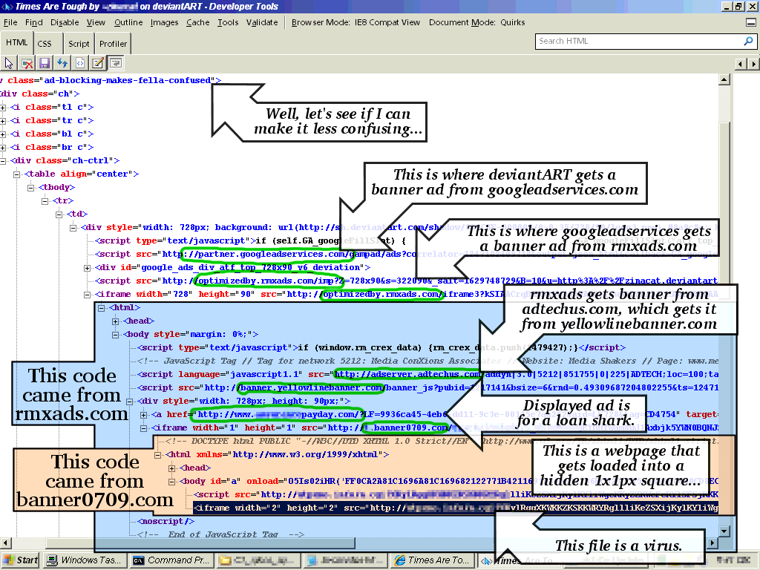
Task: Select the HTML tab
Action: 16,42
